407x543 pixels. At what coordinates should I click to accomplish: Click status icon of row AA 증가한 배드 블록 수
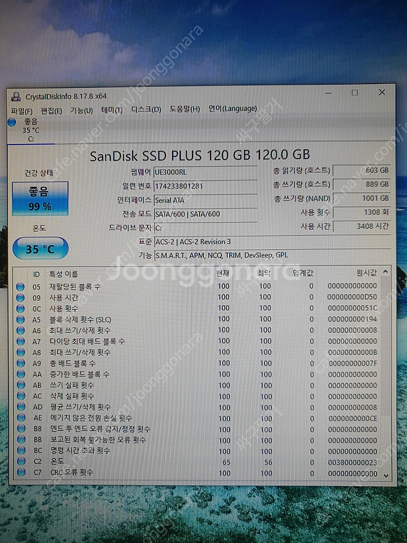pos(21,374)
